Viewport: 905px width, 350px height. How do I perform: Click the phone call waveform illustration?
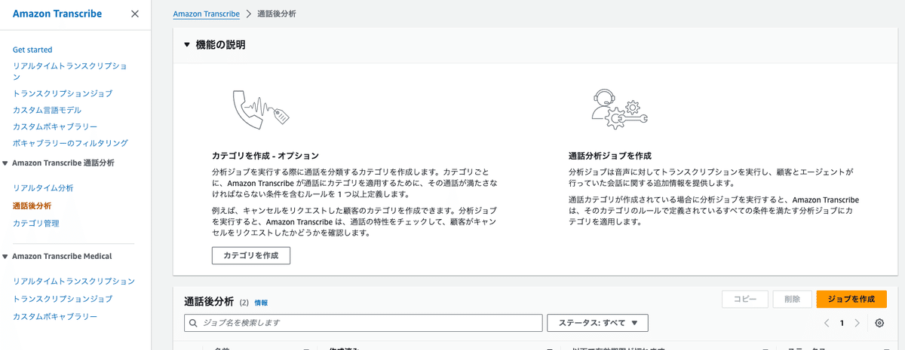pyautogui.click(x=261, y=111)
